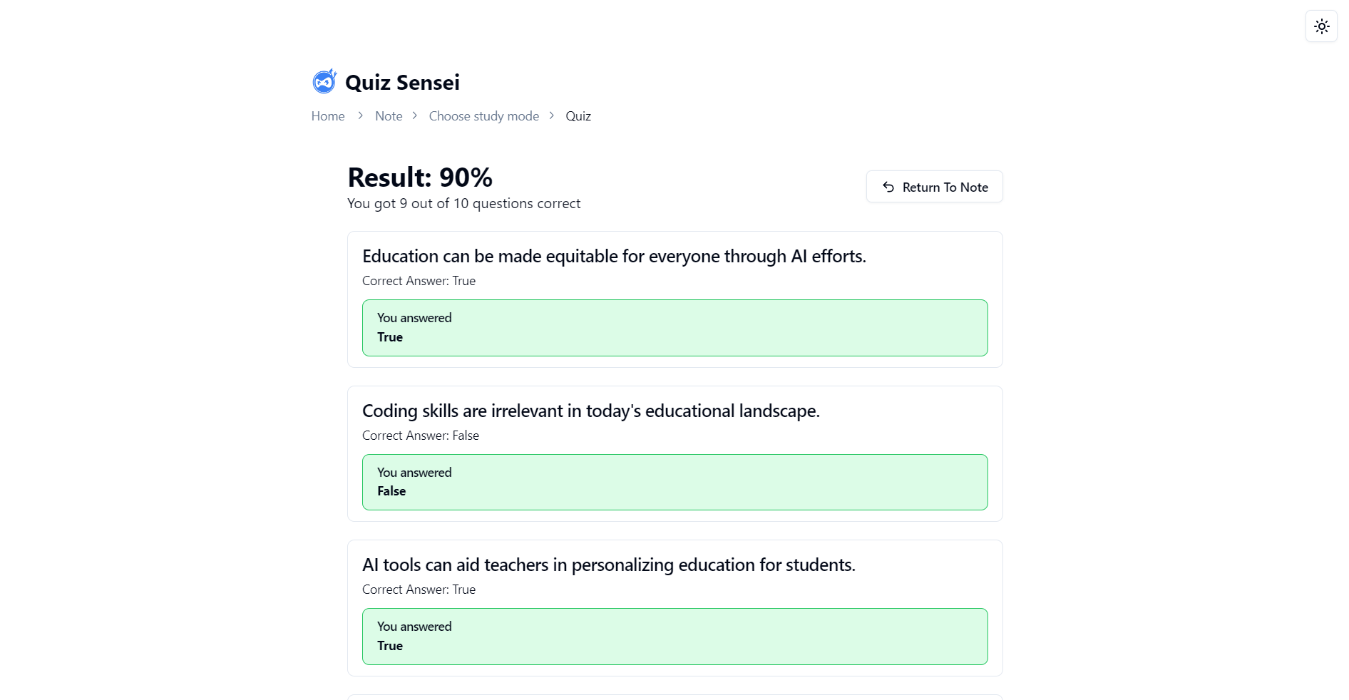The image size is (1349, 700).
Task: Select the answered True box for AI tools question
Action: [674, 637]
